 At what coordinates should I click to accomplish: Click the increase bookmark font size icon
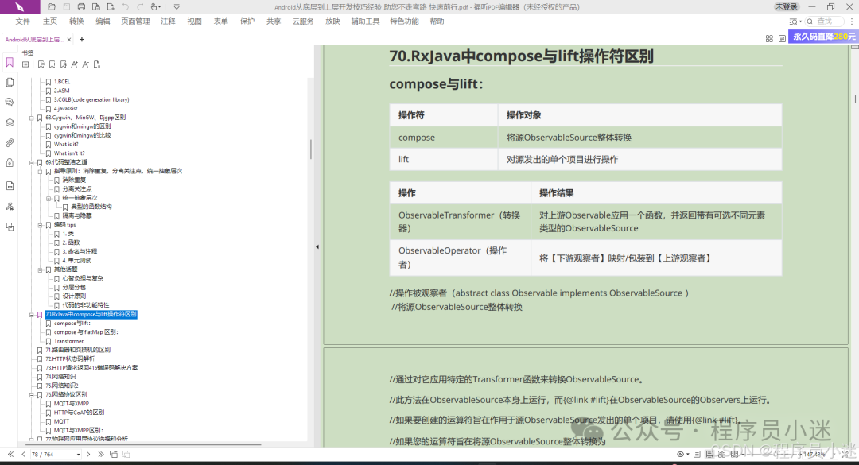(x=75, y=64)
